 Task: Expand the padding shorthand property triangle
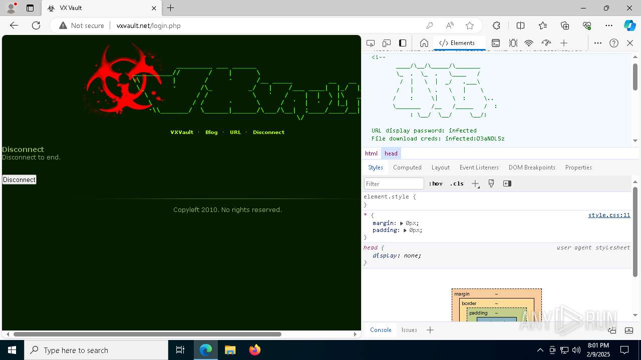pos(406,230)
